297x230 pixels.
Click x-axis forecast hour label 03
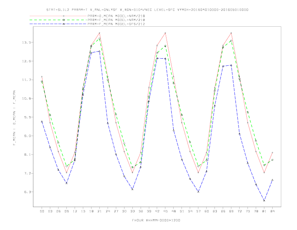click(x=50, y=211)
